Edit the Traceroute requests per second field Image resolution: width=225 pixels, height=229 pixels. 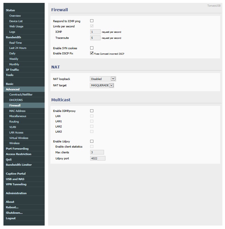pos(95,38)
